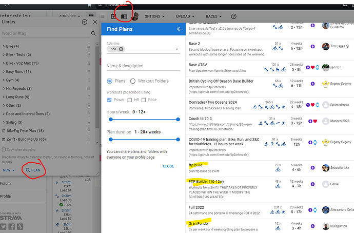Viewport: 354px width, 233px height.
Task: Click the profile avatar in top toolbar
Action: pos(135,16)
